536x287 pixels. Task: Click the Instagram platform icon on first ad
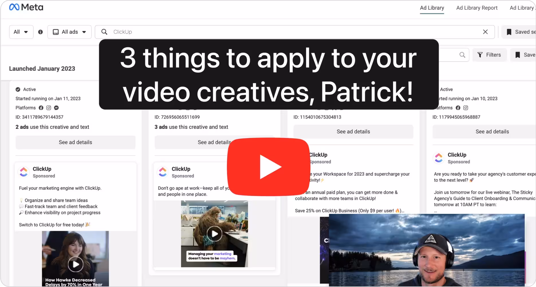point(49,108)
